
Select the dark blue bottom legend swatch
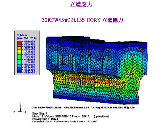tap(19, 71)
